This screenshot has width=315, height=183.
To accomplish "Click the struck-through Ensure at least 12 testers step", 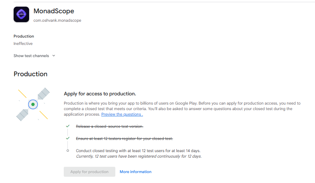I will click(x=125, y=138).
